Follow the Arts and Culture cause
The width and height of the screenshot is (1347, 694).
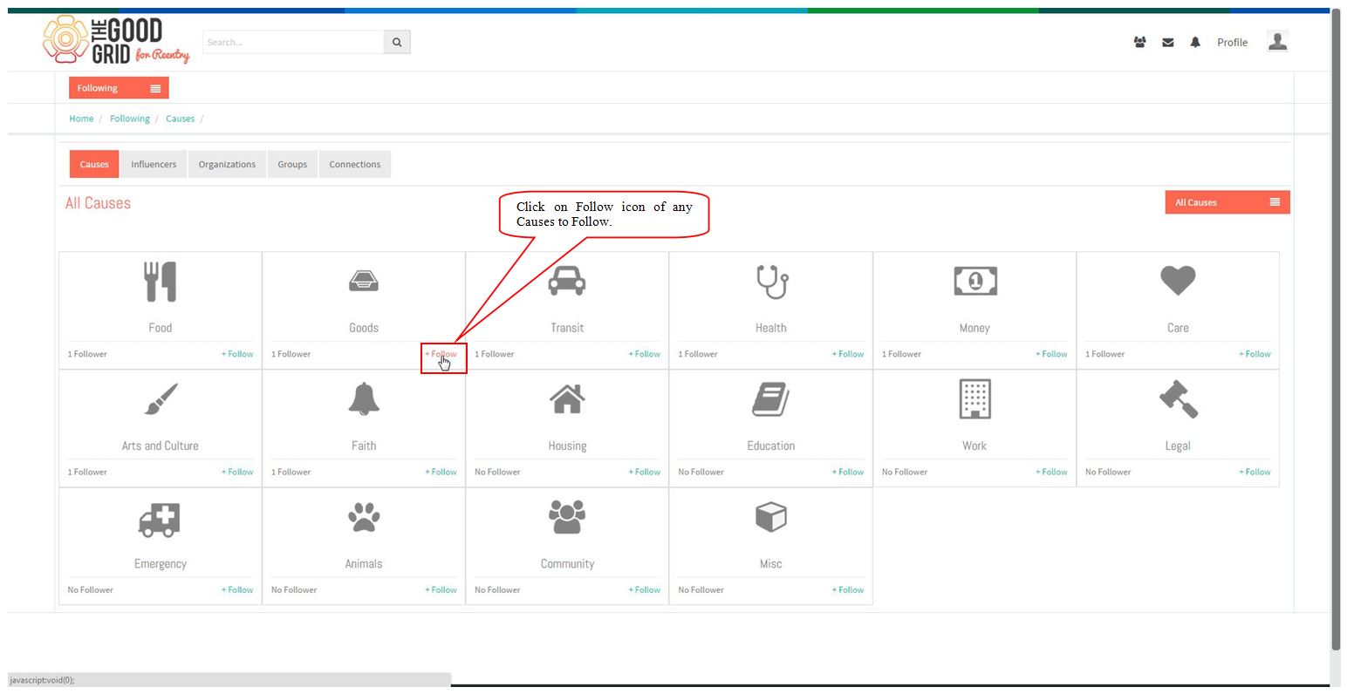pos(237,472)
